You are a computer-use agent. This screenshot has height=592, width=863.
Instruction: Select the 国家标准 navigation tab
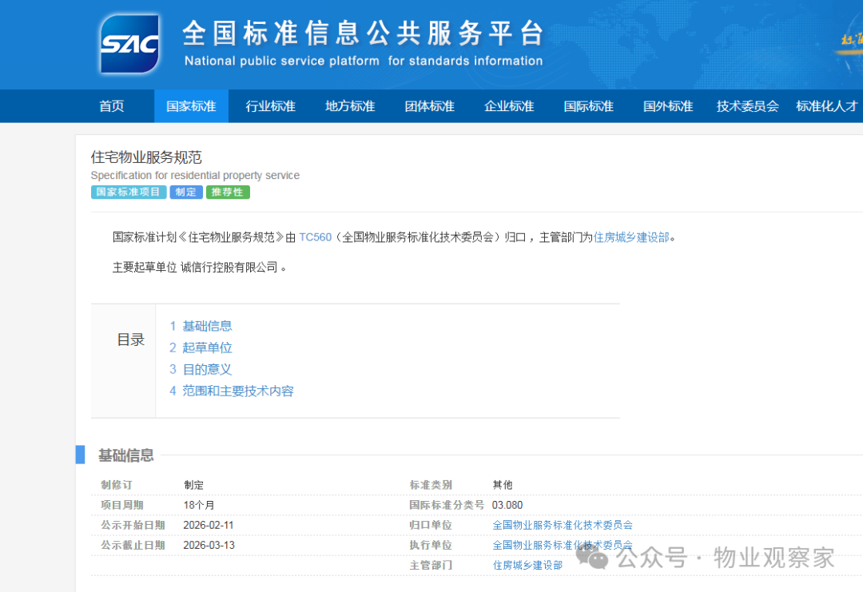[x=191, y=106]
